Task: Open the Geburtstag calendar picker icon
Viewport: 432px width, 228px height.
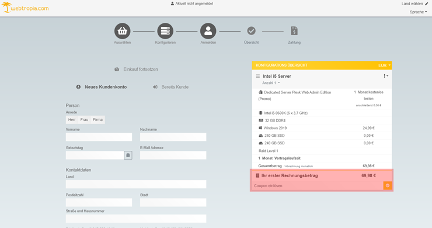Action: [128, 155]
